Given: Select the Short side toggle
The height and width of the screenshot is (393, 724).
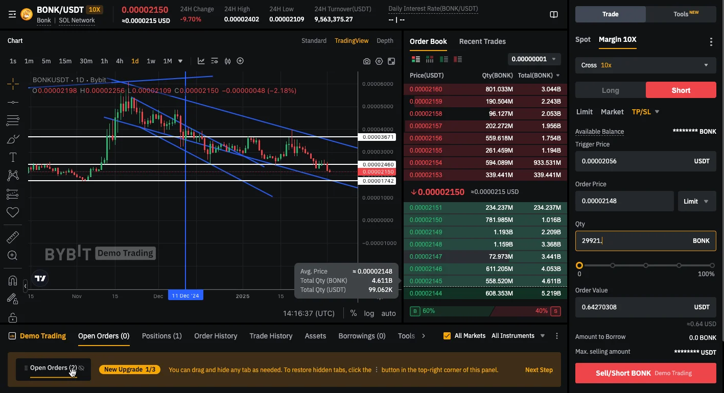Looking at the screenshot, I should [x=681, y=90].
